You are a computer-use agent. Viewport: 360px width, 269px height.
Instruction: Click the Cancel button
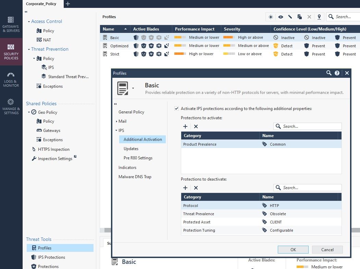pyautogui.click(x=327, y=249)
